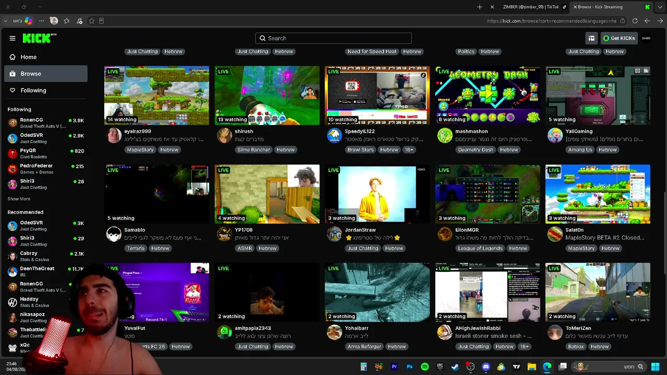Open mashmashon's channel avatar
The image size is (667, 375).
tap(445, 135)
